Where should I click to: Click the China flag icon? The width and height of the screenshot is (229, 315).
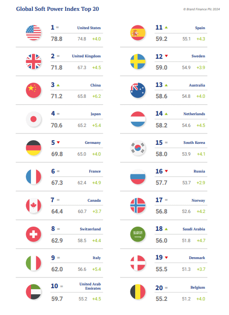(x=33, y=90)
